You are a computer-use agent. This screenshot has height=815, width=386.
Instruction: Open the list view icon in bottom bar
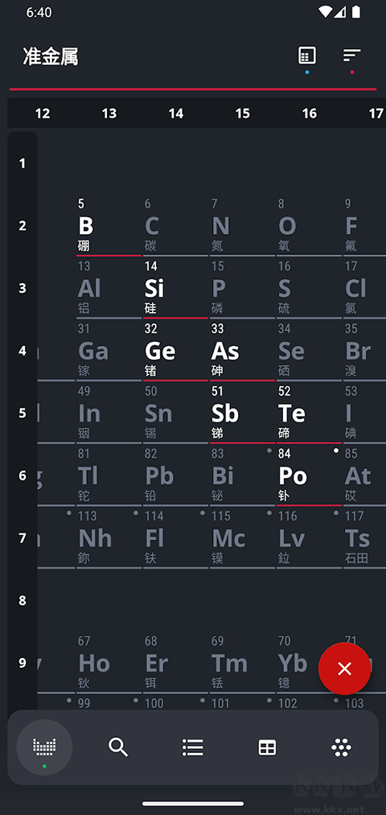[193, 747]
